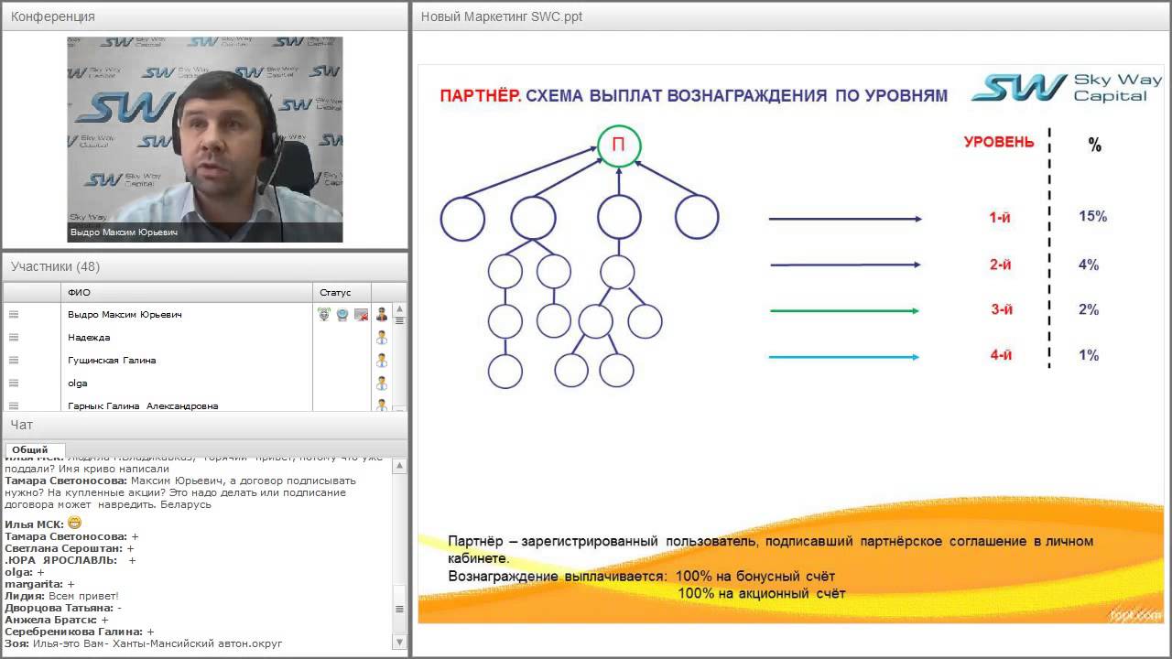Click the user role icon for olga
This screenshot has height=659, width=1172.
pos(382,383)
